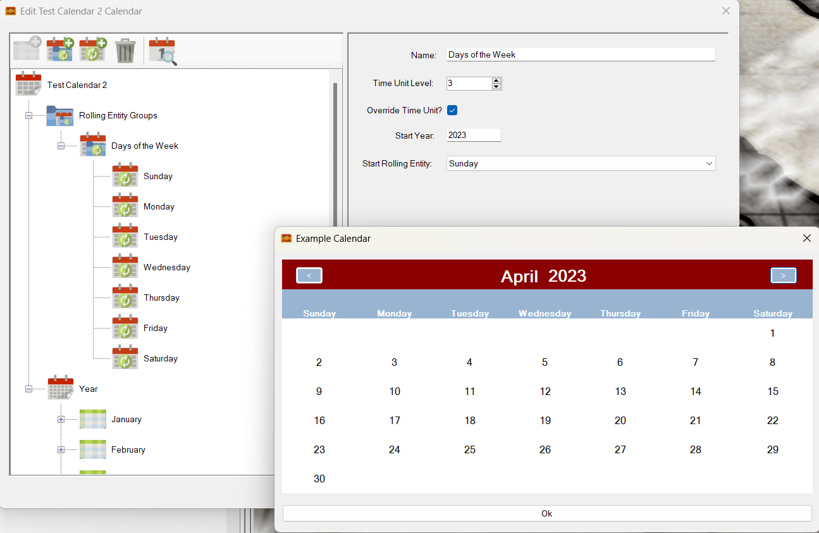Click the Wednesday rolling entity icon

point(125,267)
